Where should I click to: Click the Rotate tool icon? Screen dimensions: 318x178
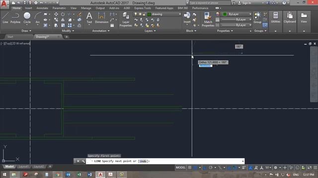tap(63, 14)
